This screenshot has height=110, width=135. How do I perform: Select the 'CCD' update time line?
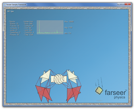tap(27, 28)
